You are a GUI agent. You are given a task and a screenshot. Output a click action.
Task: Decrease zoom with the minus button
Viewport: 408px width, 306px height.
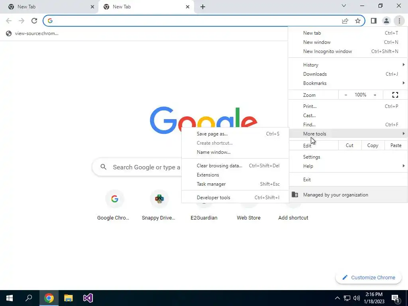[x=346, y=95]
